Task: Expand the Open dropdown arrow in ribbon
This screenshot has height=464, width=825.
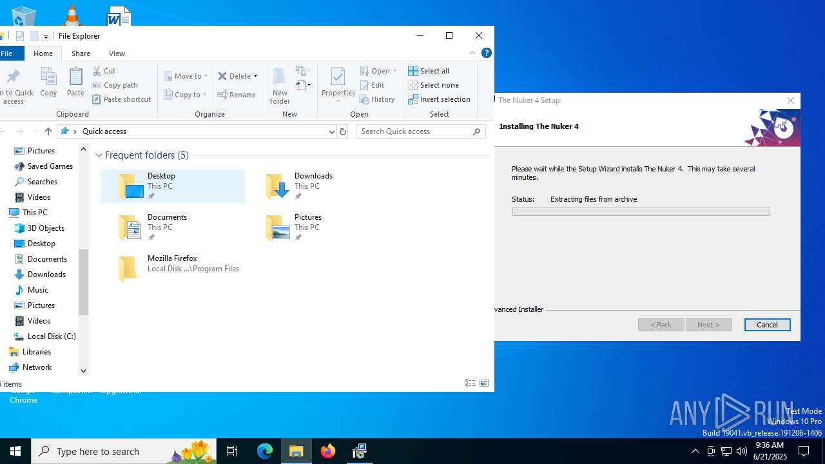Action: pos(394,71)
